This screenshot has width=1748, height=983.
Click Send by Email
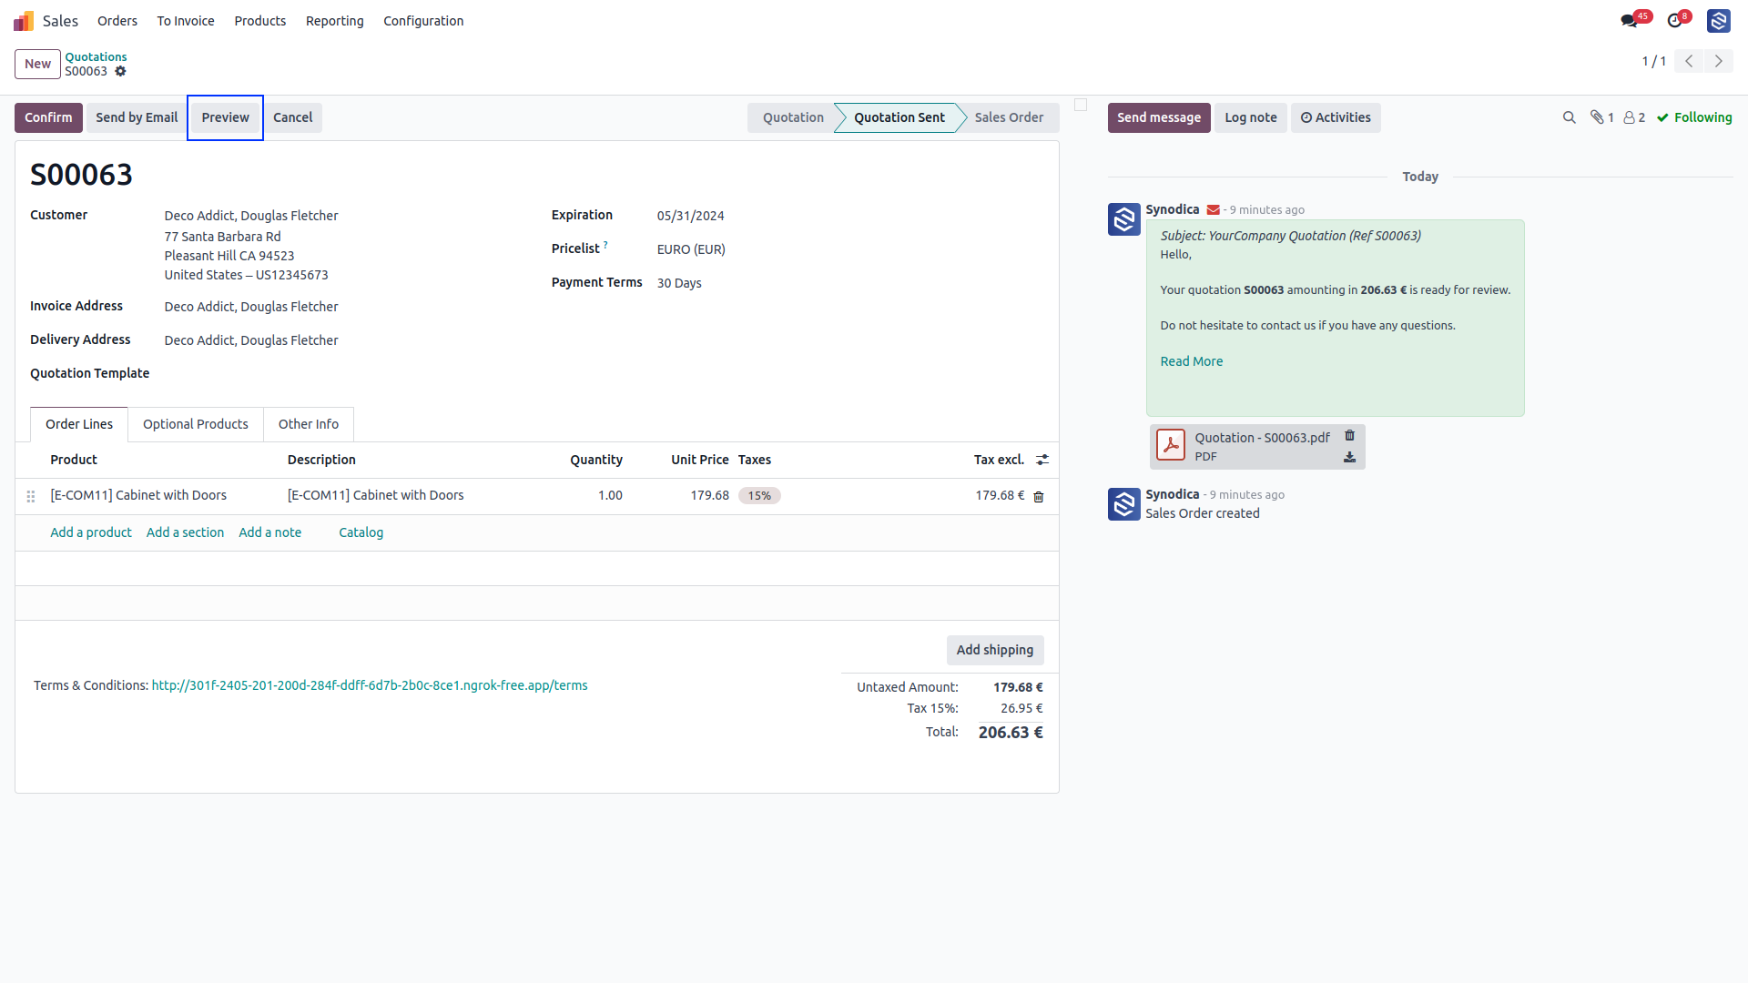tap(137, 117)
